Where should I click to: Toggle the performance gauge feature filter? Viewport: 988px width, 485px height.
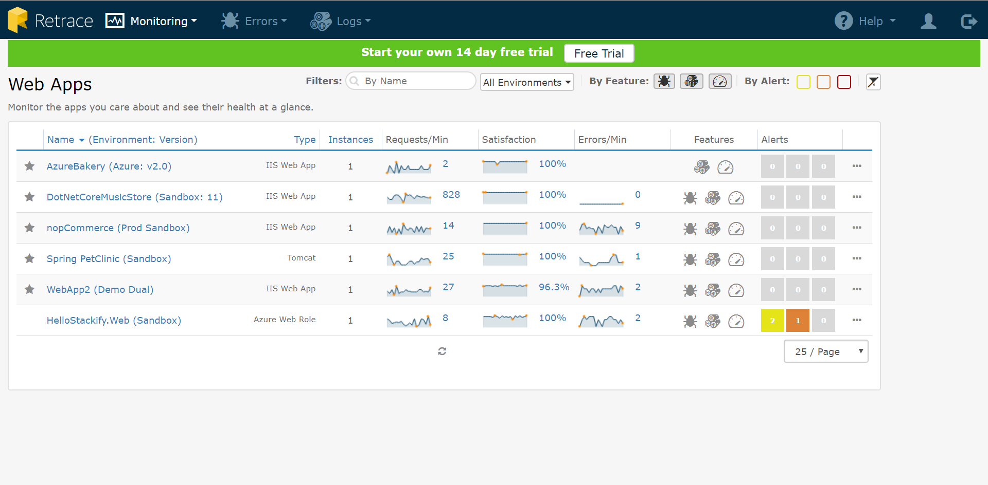720,81
